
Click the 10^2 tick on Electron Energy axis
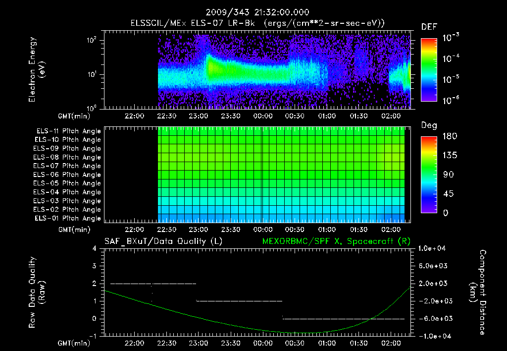[x=92, y=40]
